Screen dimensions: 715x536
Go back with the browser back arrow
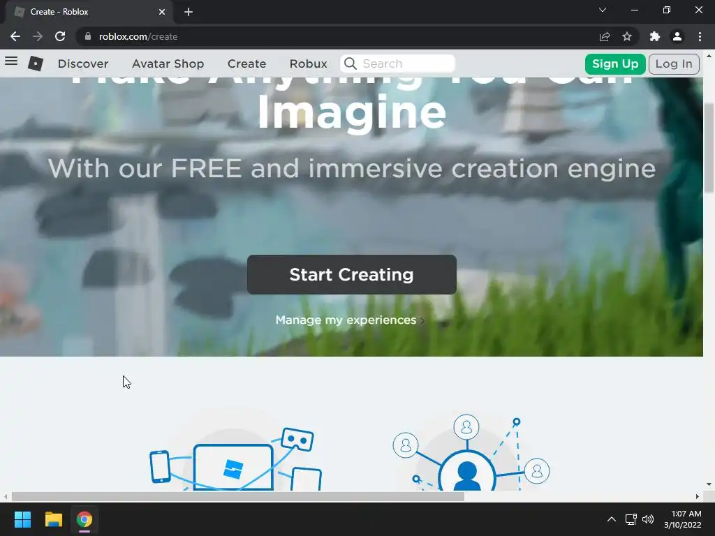15,36
